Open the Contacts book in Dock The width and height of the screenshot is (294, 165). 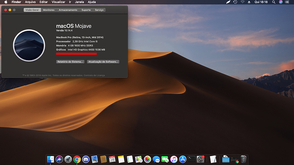[103, 159]
